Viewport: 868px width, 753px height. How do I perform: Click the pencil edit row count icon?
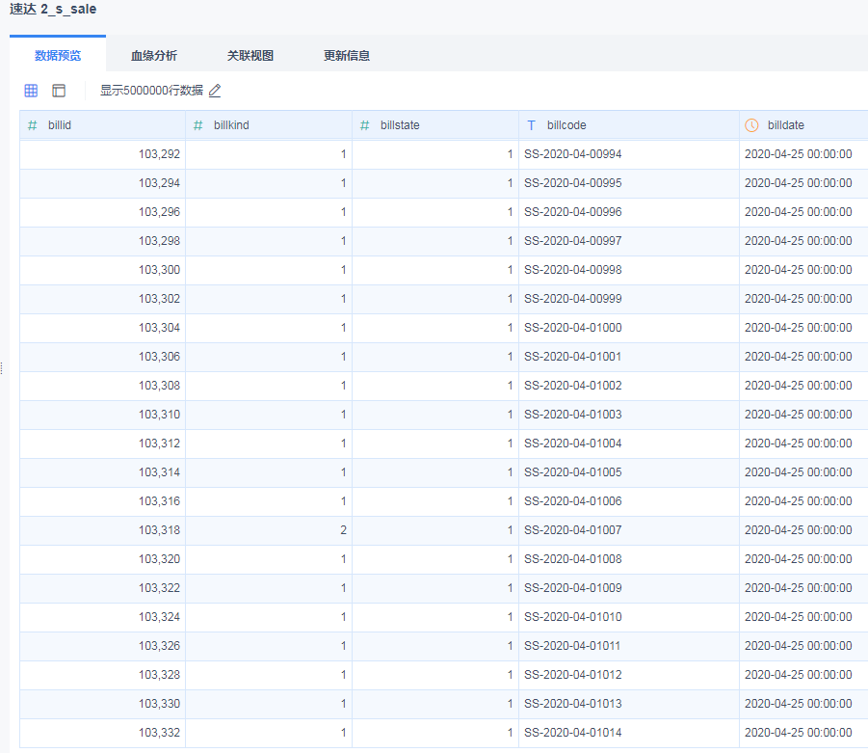tap(215, 91)
